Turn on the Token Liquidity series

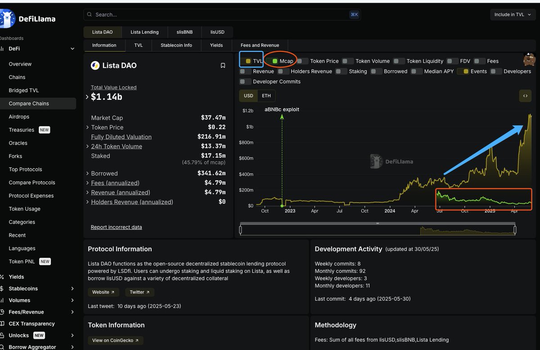[x=399, y=61]
